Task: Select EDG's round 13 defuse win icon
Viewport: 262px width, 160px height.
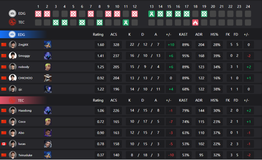Action: point(152,14)
